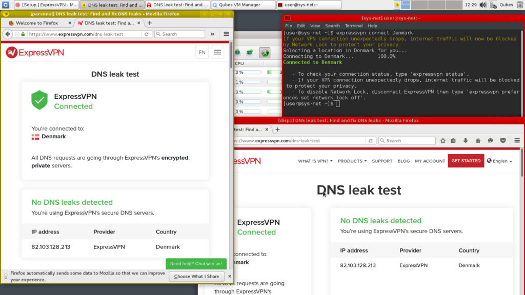Open the EN language selector on the mobile ExpressVPN page
Screen dimensions: 525x295
[202, 53]
